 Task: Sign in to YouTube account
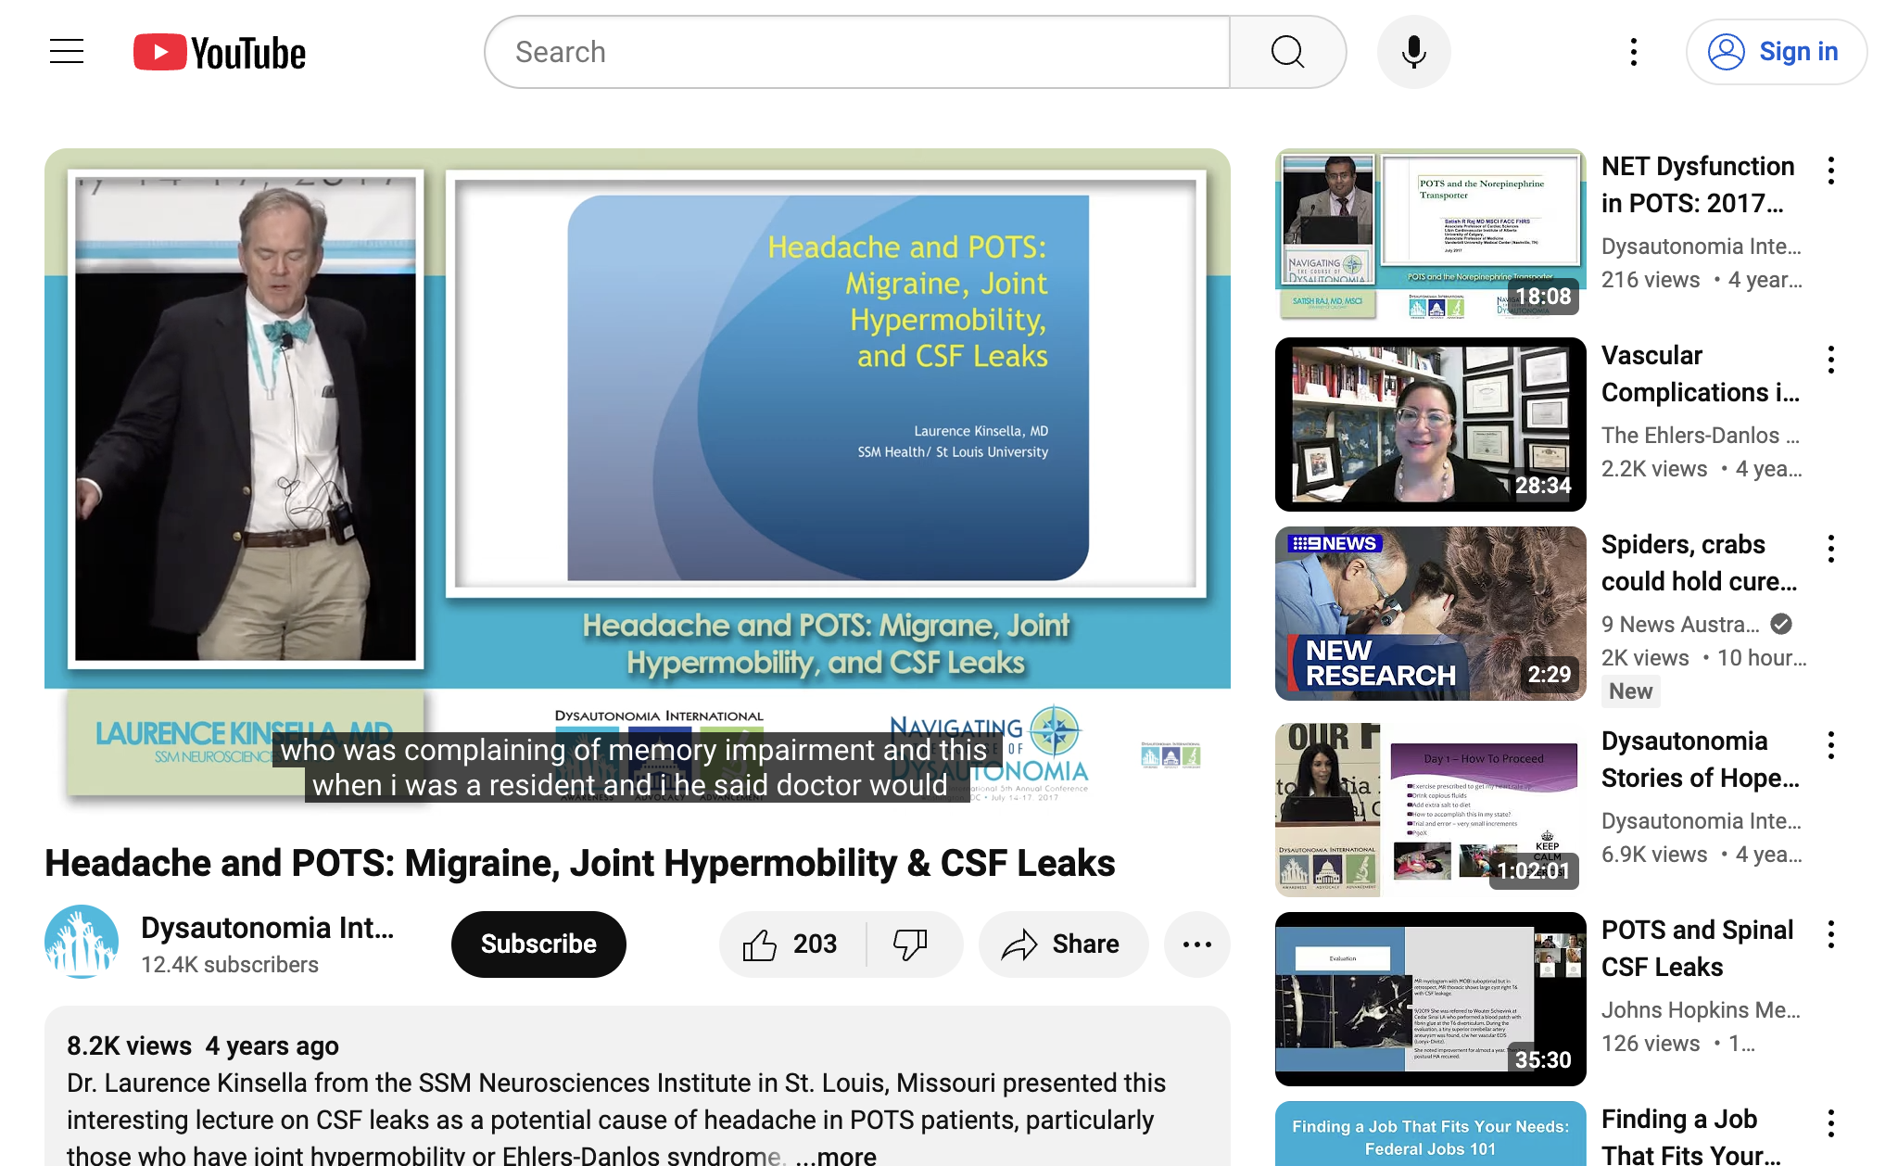[1776, 52]
